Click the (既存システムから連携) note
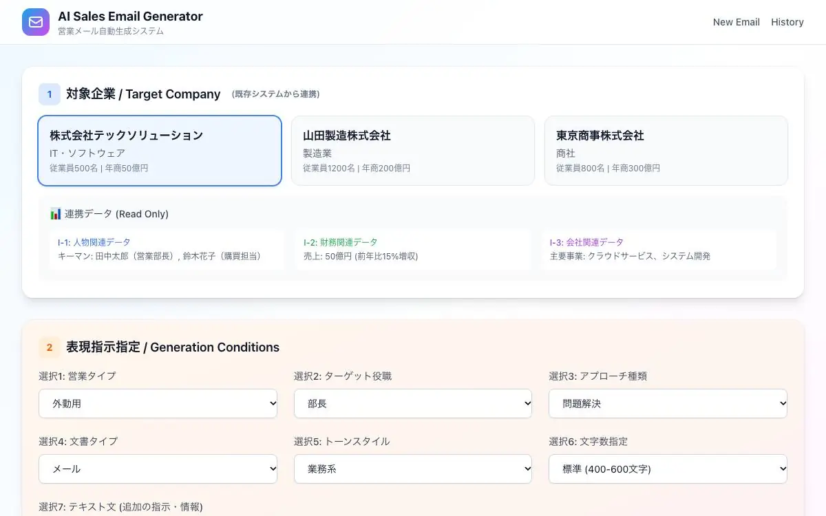 pos(276,94)
